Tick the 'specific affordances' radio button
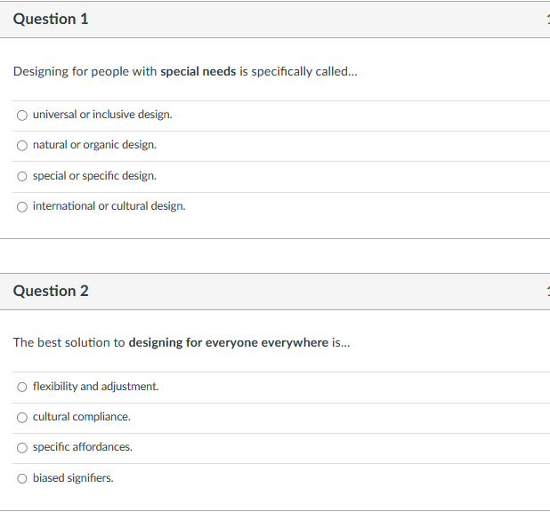Screen dimensions: 550x520 (21, 447)
